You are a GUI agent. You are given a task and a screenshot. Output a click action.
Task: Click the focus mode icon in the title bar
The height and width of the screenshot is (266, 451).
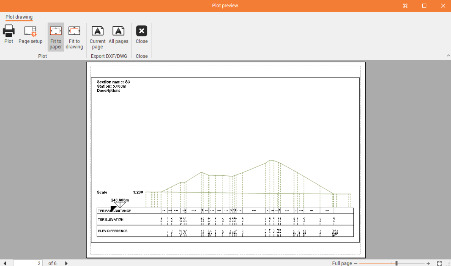pos(405,6)
